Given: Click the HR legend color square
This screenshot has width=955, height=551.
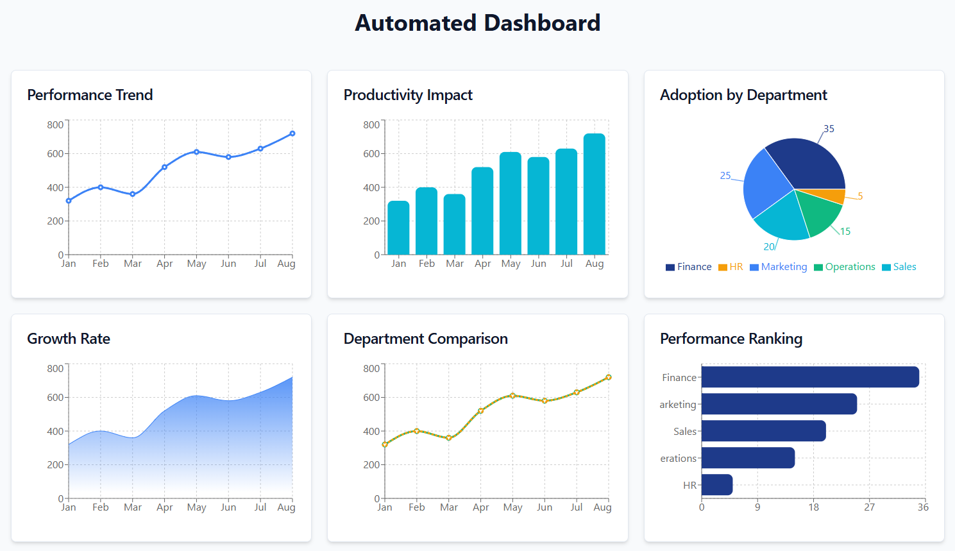Looking at the screenshot, I should point(723,267).
